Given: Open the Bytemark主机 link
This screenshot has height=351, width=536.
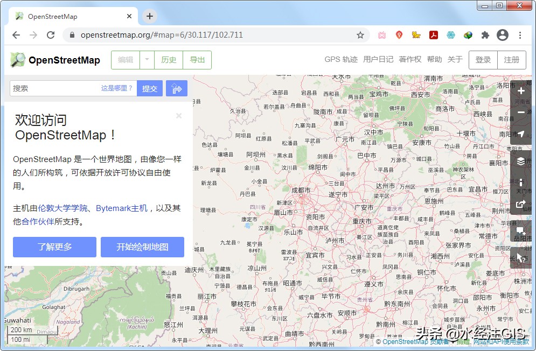Looking at the screenshot, I should [122, 208].
